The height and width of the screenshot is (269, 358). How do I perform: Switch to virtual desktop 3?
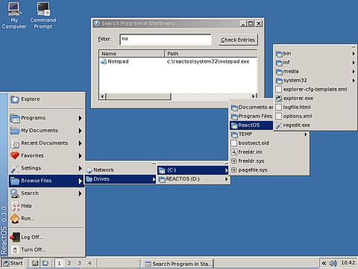(80, 263)
